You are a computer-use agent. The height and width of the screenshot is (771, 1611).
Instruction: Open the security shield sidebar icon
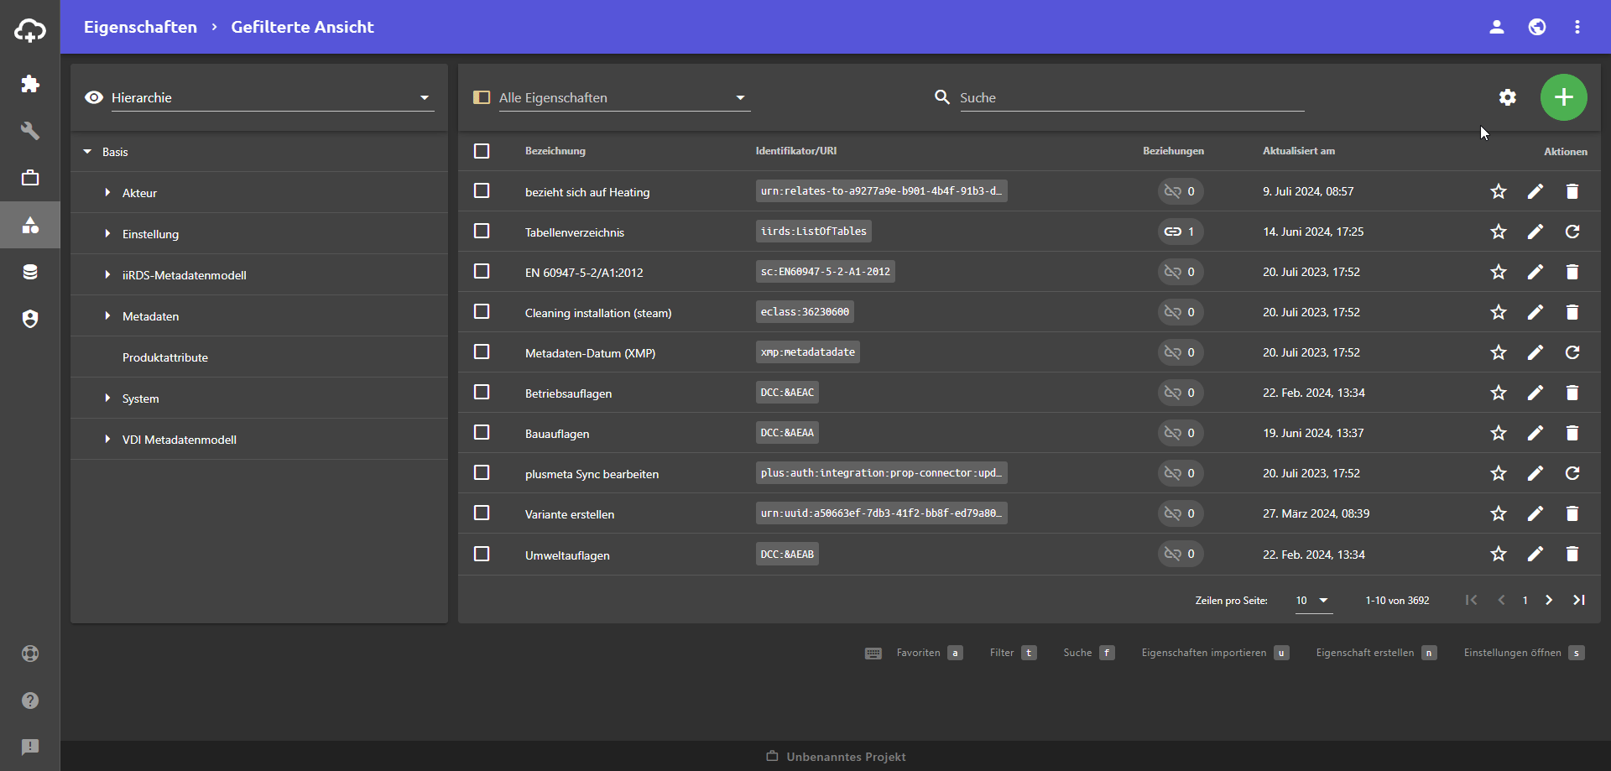click(x=30, y=319)
